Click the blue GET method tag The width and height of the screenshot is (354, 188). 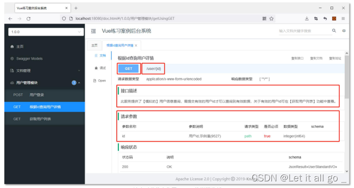(x=129, y=69)
